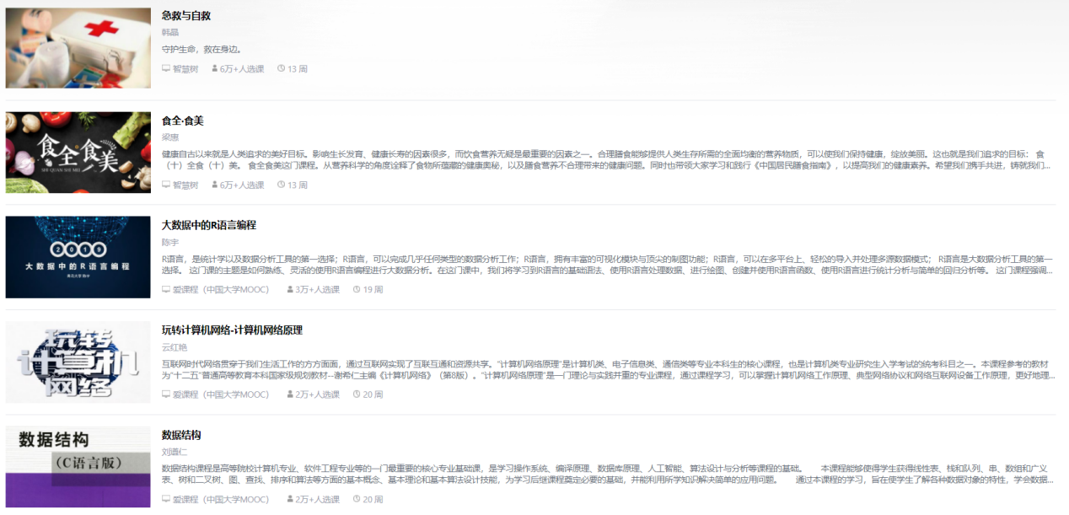Viewport: 1069px width, 515px height.
Task: Click the 食全食美 food thumbnail image
Action: (x=78, y=153)
